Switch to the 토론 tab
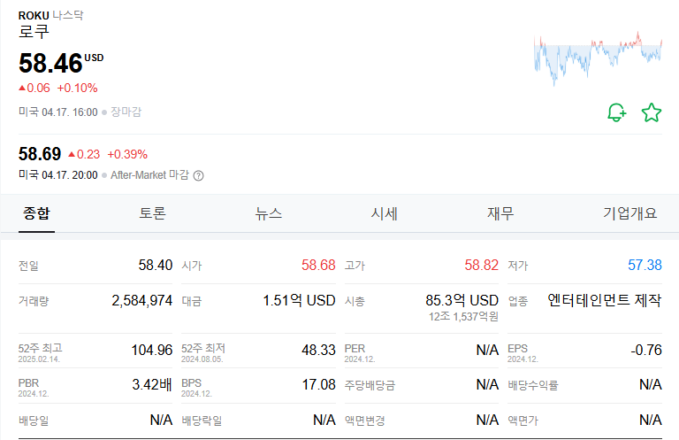Image resolution: width=679 pixels, height=440 pixels. pos(152,213)
